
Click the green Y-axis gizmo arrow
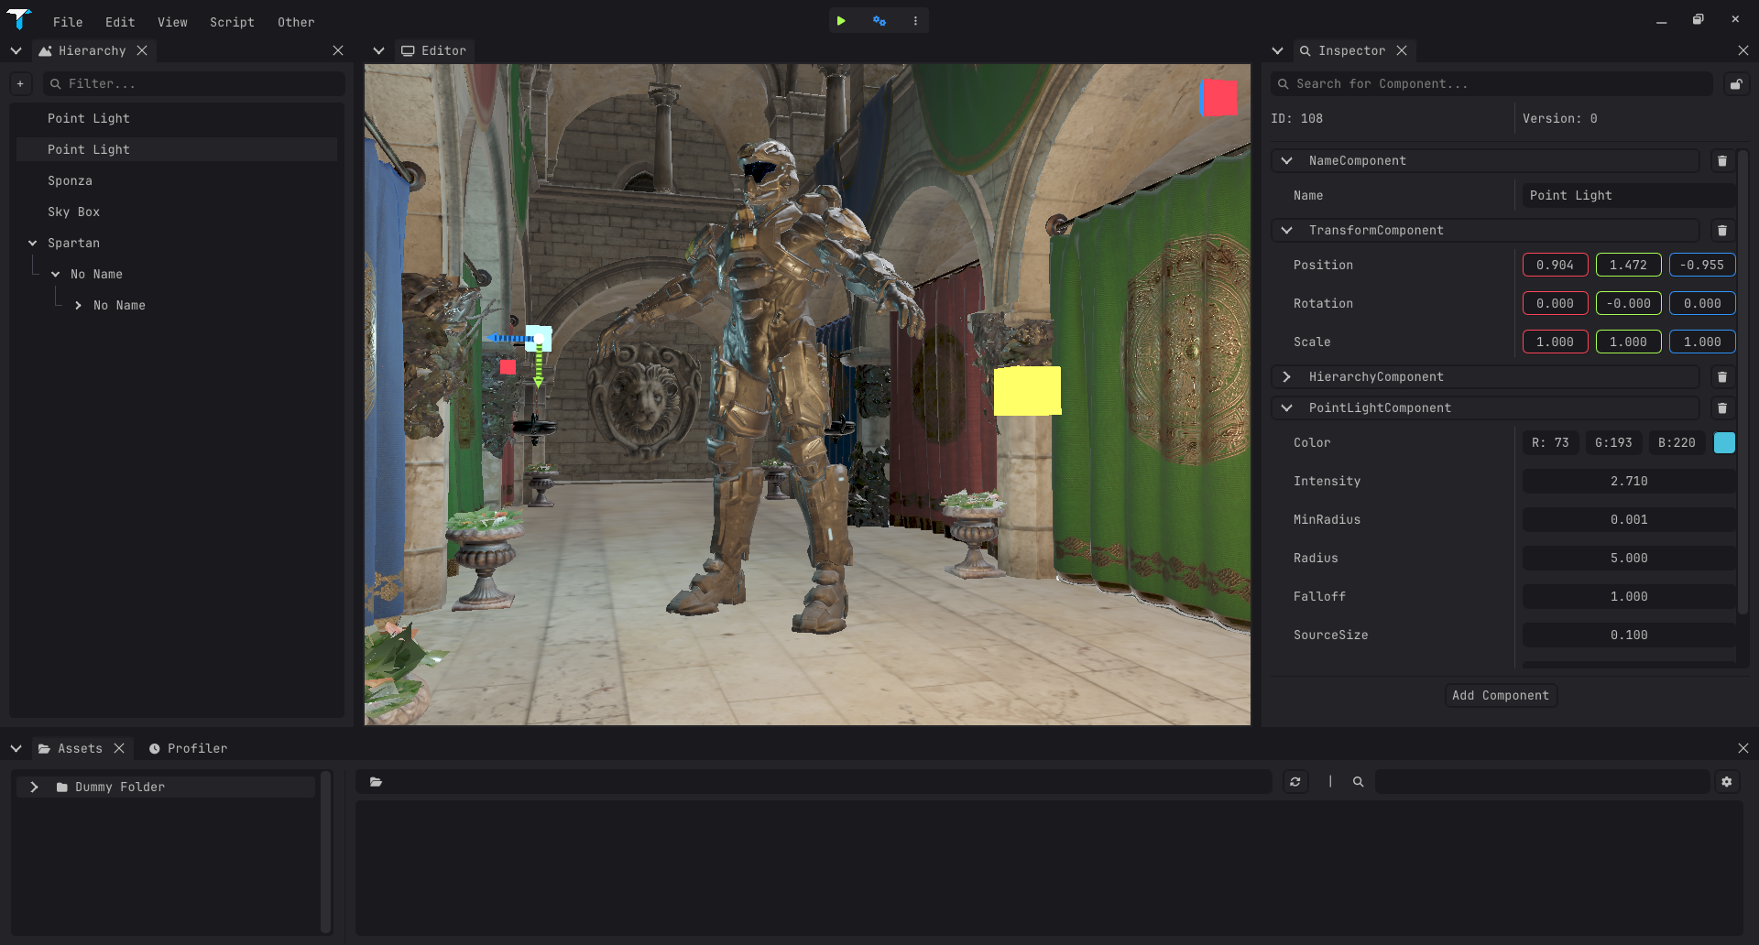539,368
